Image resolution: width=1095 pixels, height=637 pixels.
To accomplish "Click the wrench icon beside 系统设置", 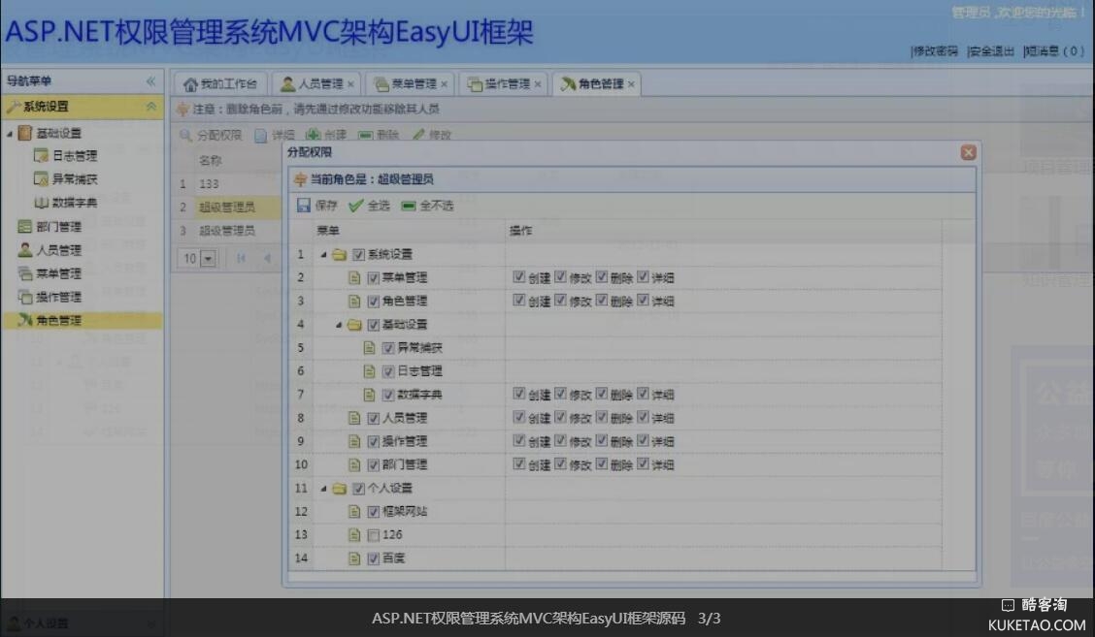I will coord(14,106).
